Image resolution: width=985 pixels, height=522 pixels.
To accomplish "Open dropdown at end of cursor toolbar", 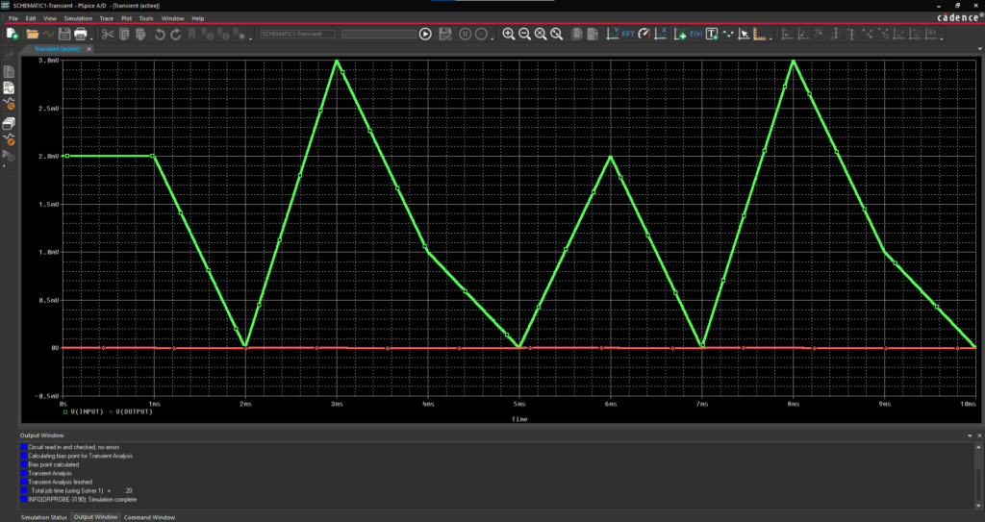I will [942, 39].
